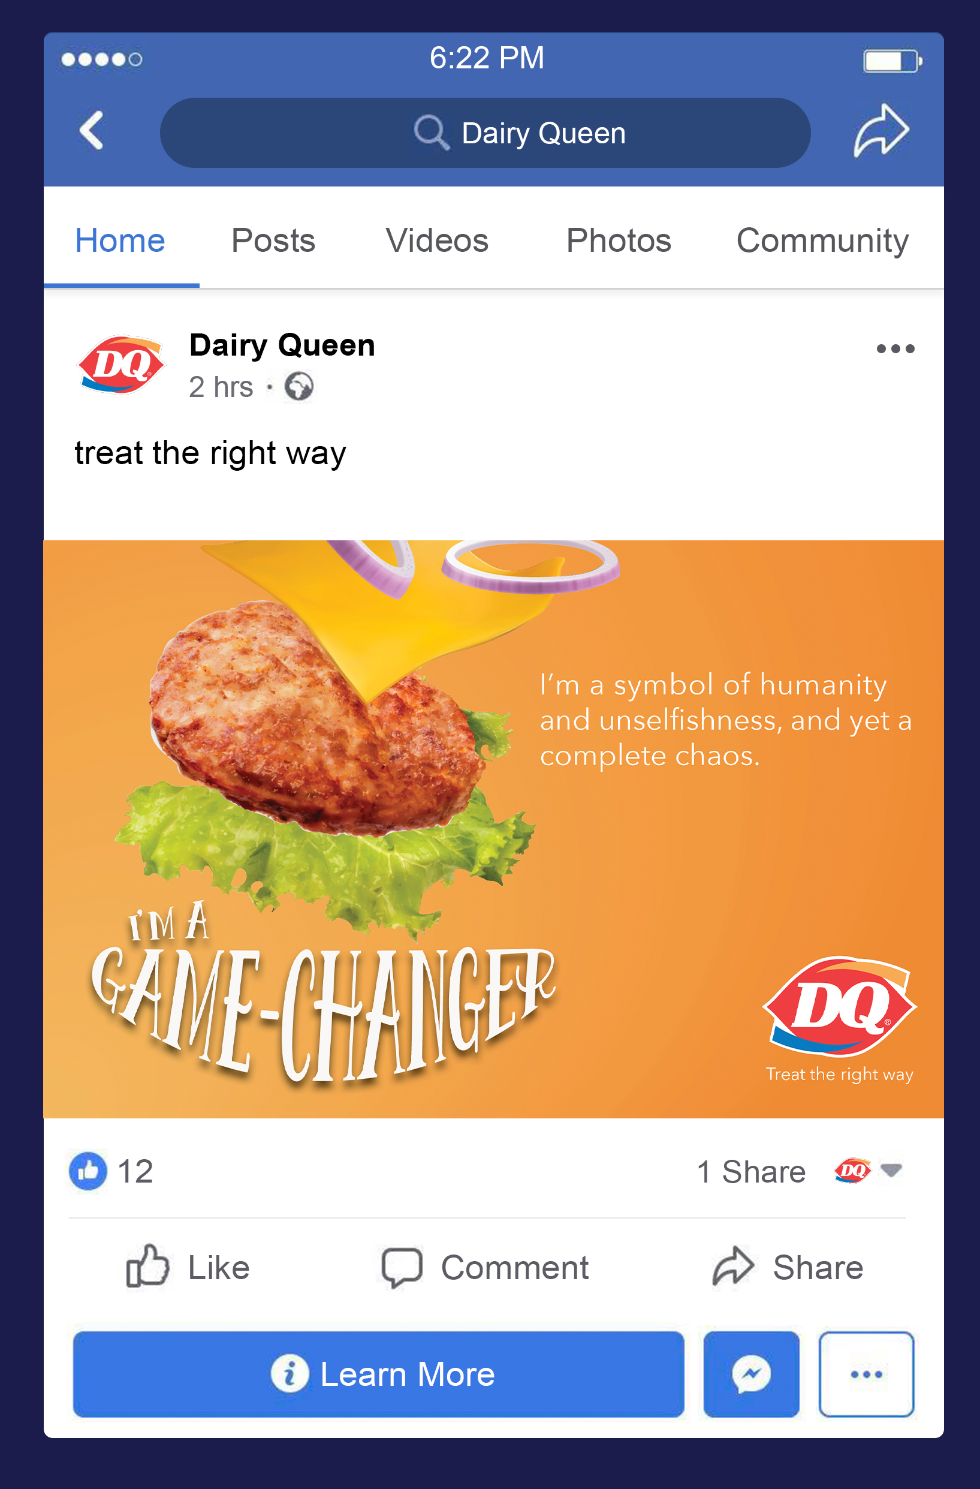Screen dimensions: 980x1489
Task: Expand the post-as-DQ dropdown arrow
Action: [x=891, y=1169]
